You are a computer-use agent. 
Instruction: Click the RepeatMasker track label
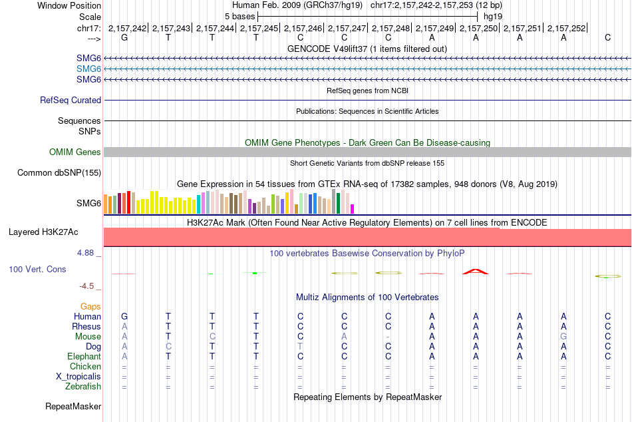(x=73, y=406)
